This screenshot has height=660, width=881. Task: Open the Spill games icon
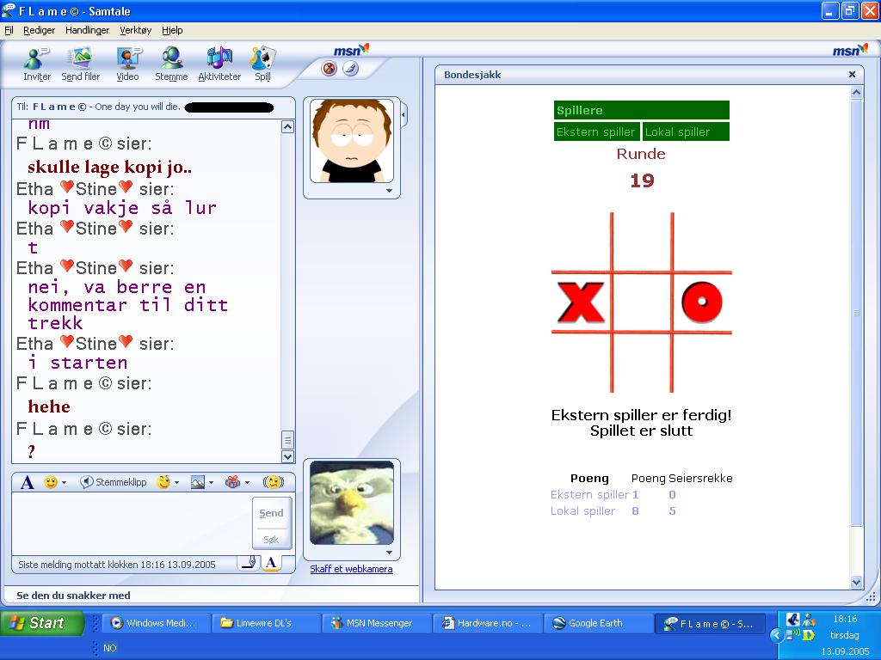click(x=262, y=64)
